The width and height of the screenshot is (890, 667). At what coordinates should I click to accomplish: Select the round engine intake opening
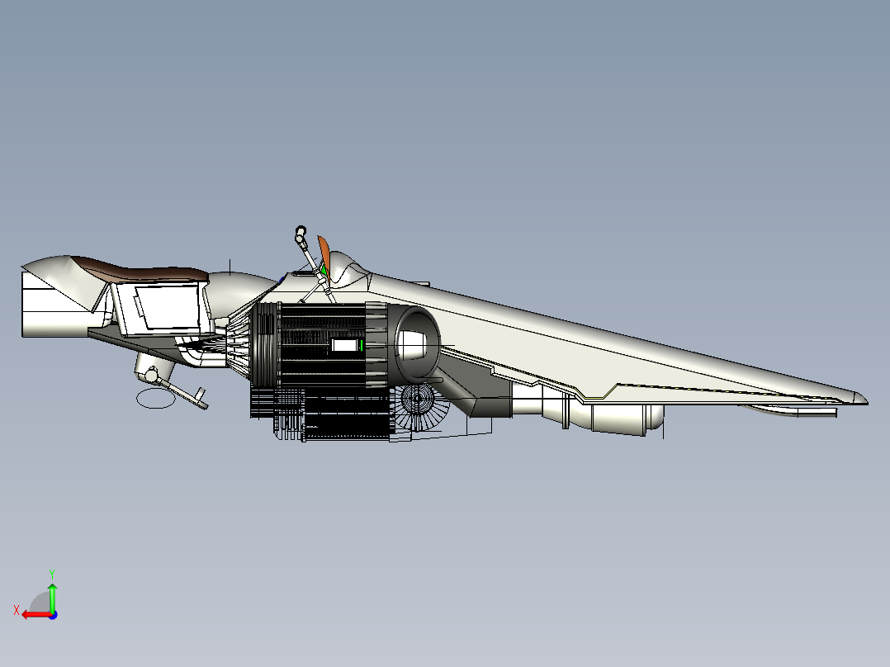coord(417,344)
